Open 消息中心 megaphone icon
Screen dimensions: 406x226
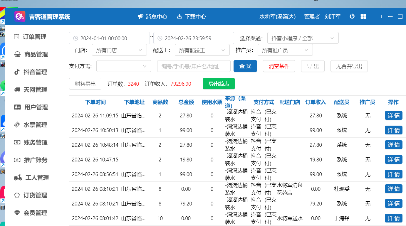(x=141, y=16)
